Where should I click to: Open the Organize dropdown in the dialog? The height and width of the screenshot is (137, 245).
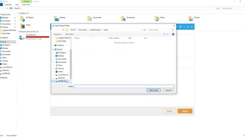click(x=57, y=34)
